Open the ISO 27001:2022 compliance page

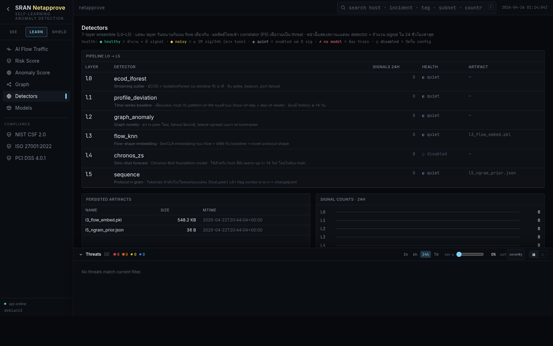pyautogui.click(x=33, y=146)
